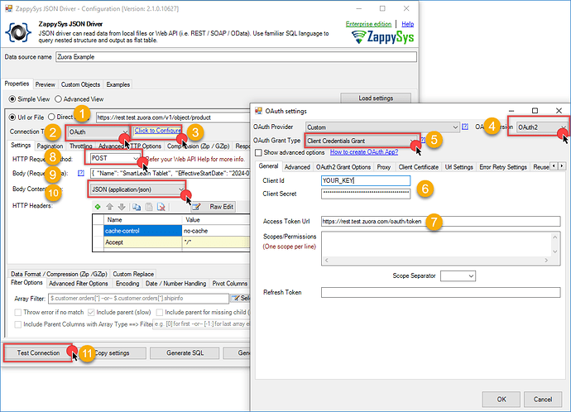
Task: Open the Help link
Action: click(407, 24)
